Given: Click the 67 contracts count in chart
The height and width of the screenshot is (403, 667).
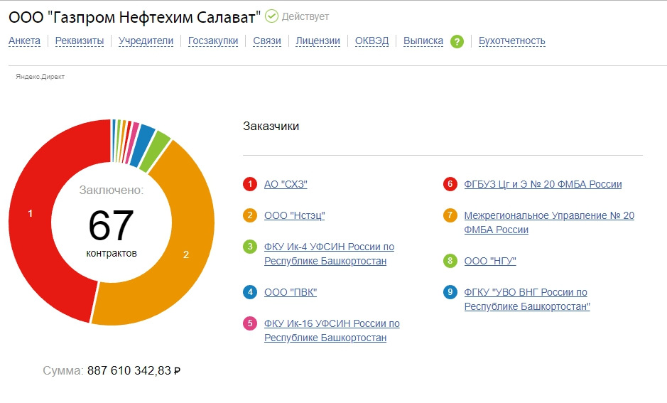Looking at the screenshot, I should point(111,225).
